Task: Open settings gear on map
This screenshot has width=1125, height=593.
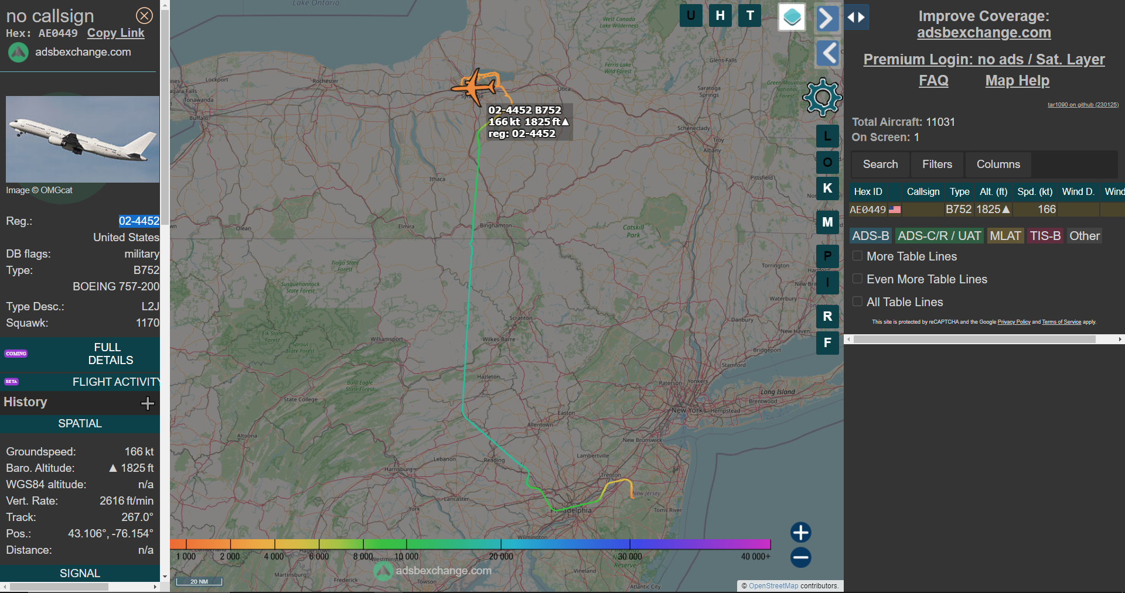Action: [x=823, y=97]
